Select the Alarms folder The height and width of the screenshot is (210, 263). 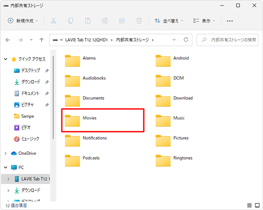click(x=80, y=61)
